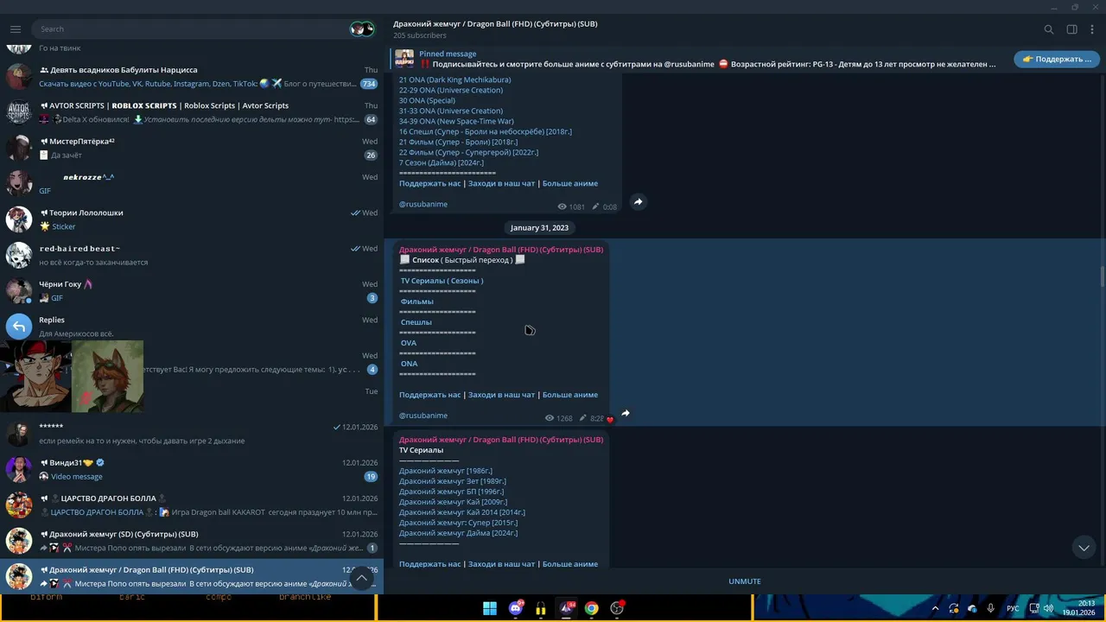Image resolution: width=1106 pixels, height=622 pixels.
Task: Click Драконий жемчуг: Супер [2015г.] link
Action: point(459,523)
